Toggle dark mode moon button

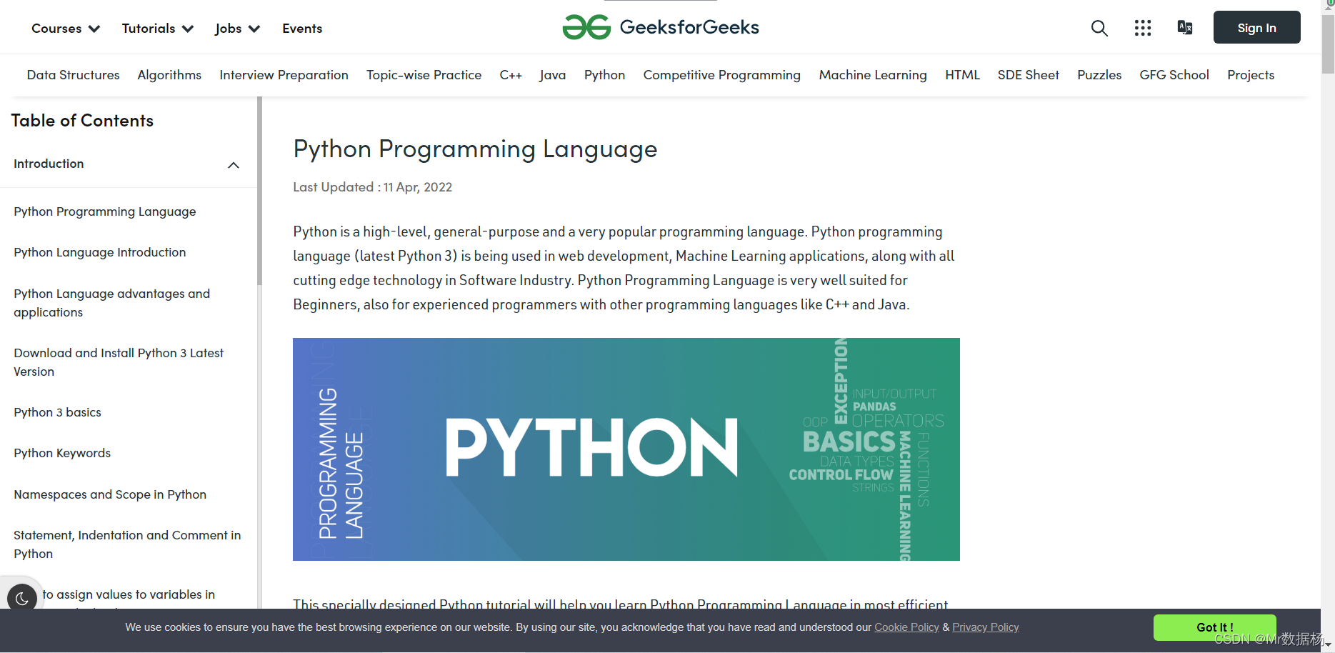click(x=22, y=599)
